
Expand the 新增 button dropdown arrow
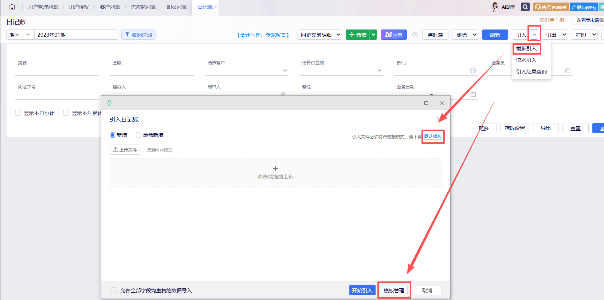click(373, 35)
